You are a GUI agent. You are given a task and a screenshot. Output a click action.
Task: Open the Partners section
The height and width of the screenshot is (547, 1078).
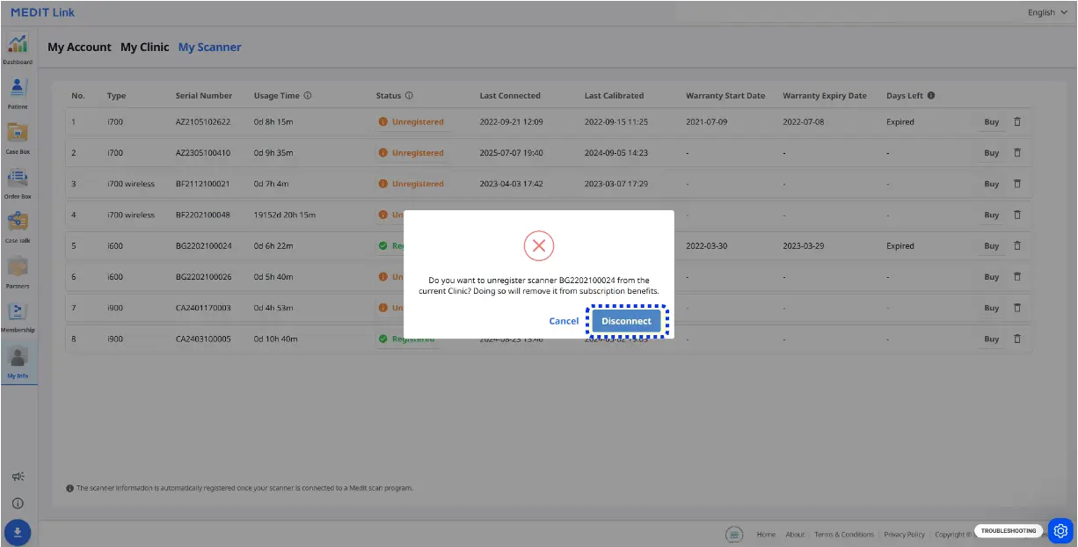18,270
